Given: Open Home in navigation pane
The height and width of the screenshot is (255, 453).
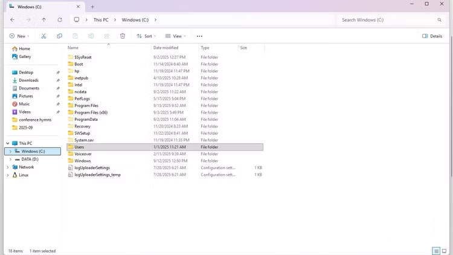Looking at the screenshot, I should [x=21, y=48].
